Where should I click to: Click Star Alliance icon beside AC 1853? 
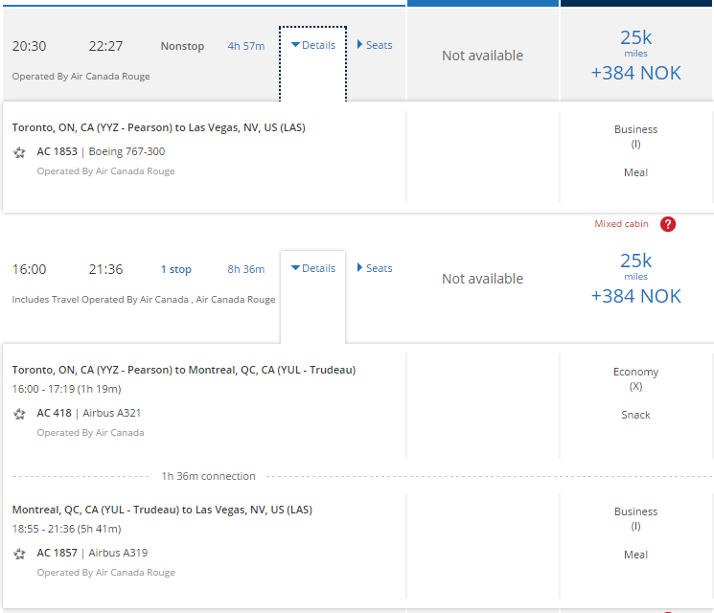click(x=19, y=152)
